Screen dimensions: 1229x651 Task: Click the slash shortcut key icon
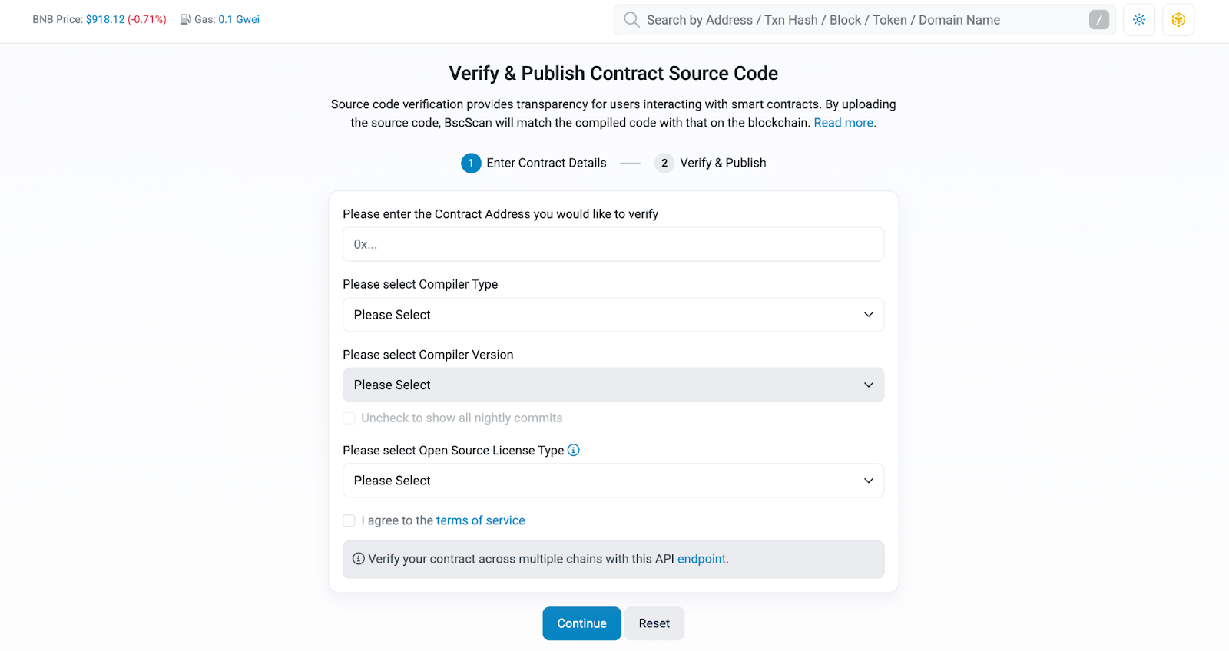point(1098,20)
